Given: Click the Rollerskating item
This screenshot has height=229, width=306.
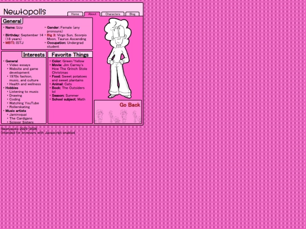Looking at the screenshot, I should (x=19, y=107).
